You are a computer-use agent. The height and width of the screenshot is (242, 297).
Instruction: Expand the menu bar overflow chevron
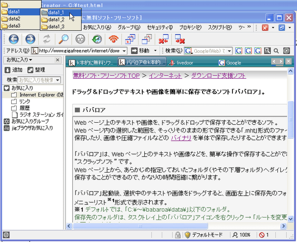click(x=249, y=27)
